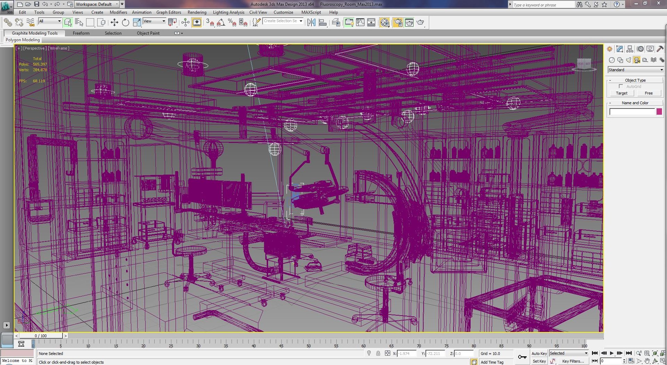Activate the Select and Rotate tool
This screenshot has height=365, width=667.
click(x=125, y=23)
